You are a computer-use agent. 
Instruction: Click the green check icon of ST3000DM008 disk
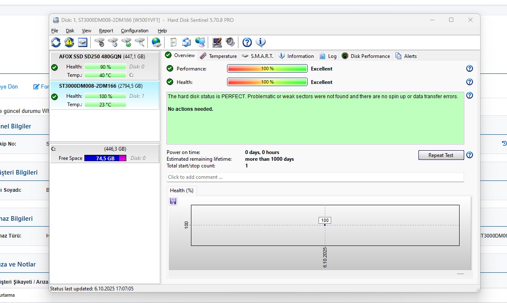tap(55, 97)
